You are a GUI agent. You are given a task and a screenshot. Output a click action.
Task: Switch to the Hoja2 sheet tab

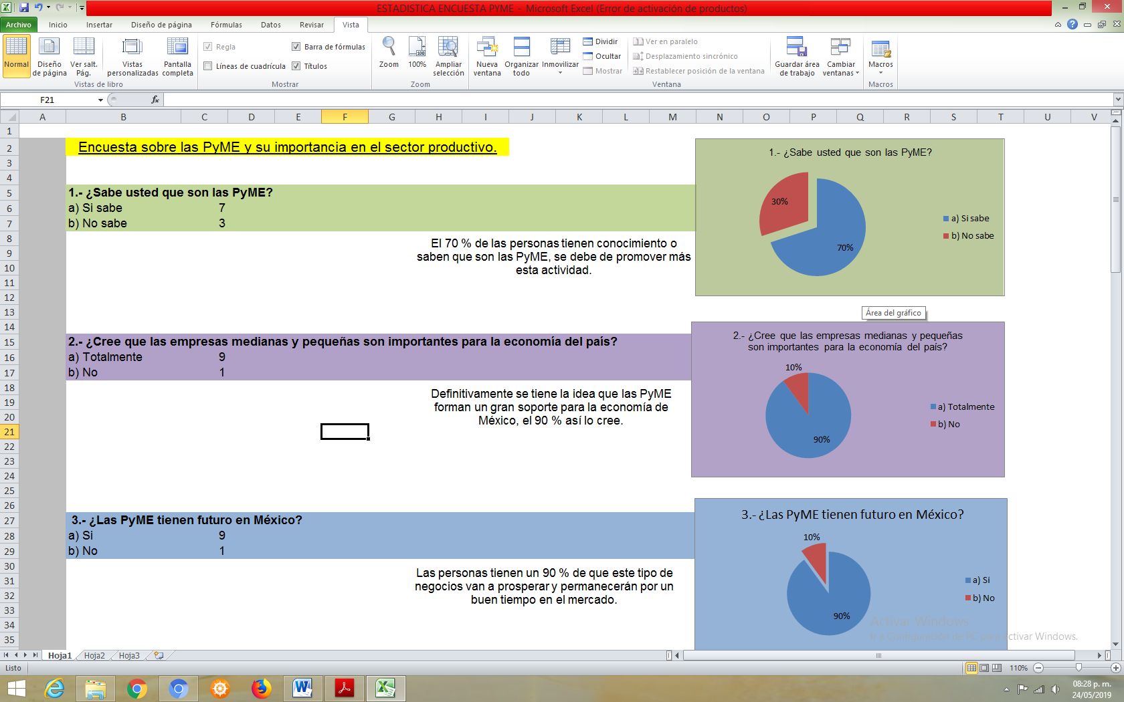[94, 656]
